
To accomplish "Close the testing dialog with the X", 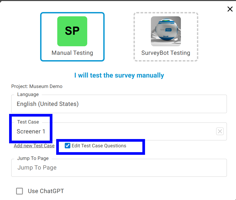I will [x=230, y=9].
